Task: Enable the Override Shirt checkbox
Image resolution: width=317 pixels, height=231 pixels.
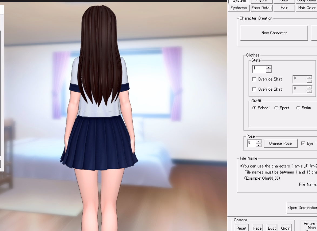Action: tap(254, 79)
